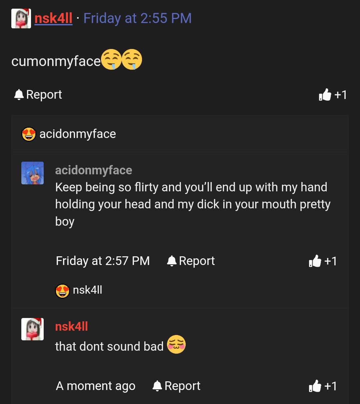The width and height of the screenshot is (360, 404).
Task: Like the main post with thumbs-up +1
Action: click(x=332, y=95)
